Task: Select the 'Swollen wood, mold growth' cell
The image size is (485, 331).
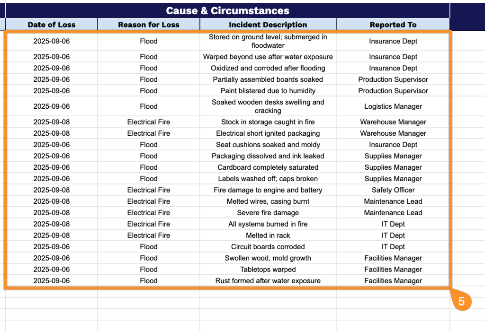Action: tap(268, 258)
